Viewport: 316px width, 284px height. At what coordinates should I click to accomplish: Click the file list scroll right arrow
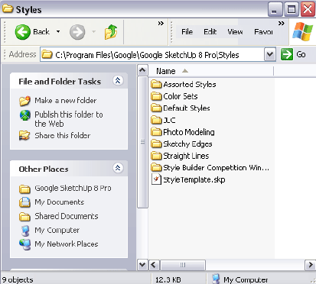click(x=311, y=265)
